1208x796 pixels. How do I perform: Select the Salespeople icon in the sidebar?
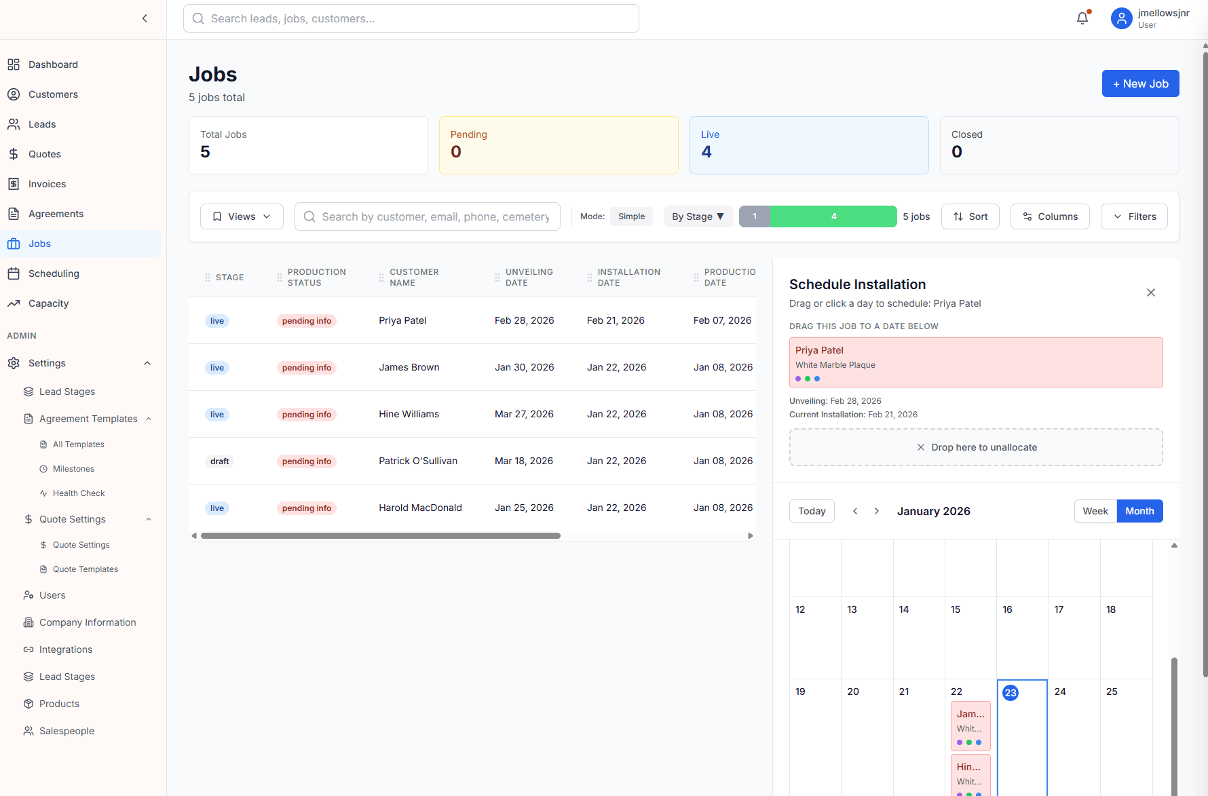coord(29,731)
